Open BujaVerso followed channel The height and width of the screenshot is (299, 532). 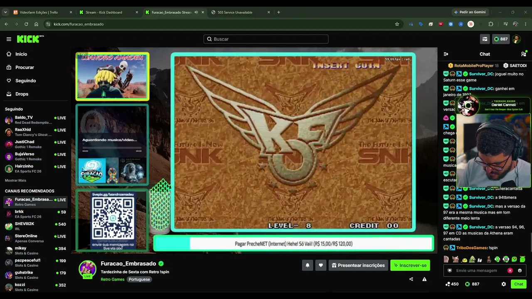point(35,157)
